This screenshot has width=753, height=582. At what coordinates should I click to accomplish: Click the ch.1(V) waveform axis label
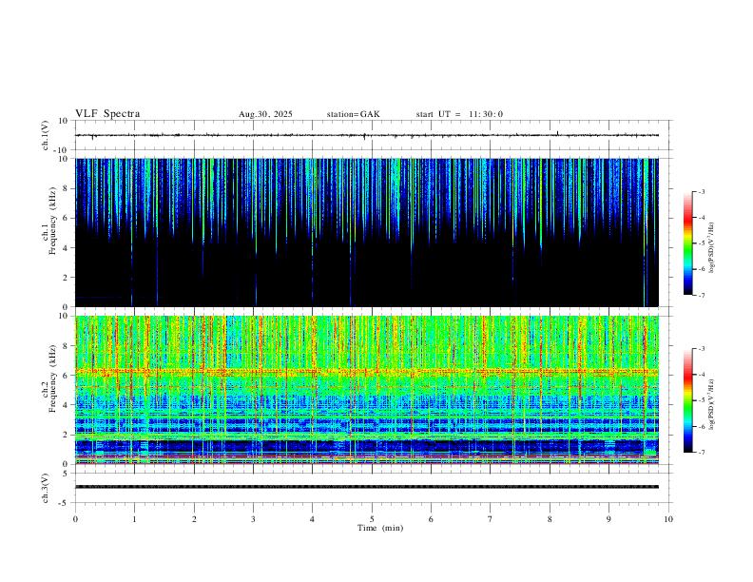[46, 135]
